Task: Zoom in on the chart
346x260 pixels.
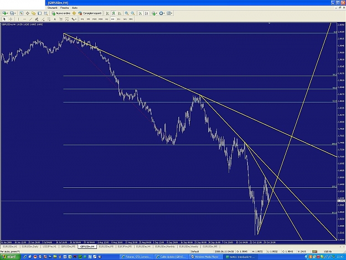Action: pyautogui.click(x=127, y=13)
